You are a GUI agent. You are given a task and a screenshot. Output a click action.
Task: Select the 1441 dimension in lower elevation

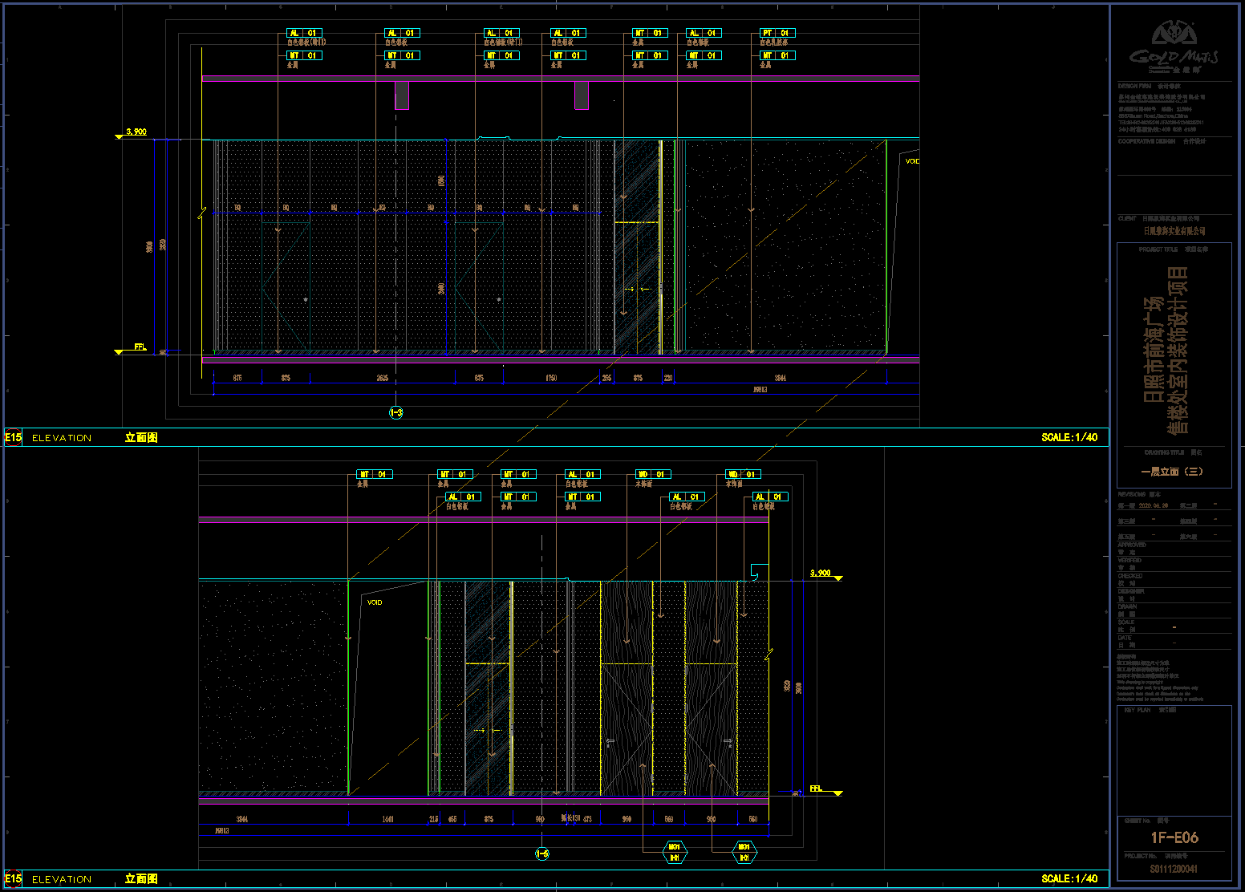click(387, 819)
